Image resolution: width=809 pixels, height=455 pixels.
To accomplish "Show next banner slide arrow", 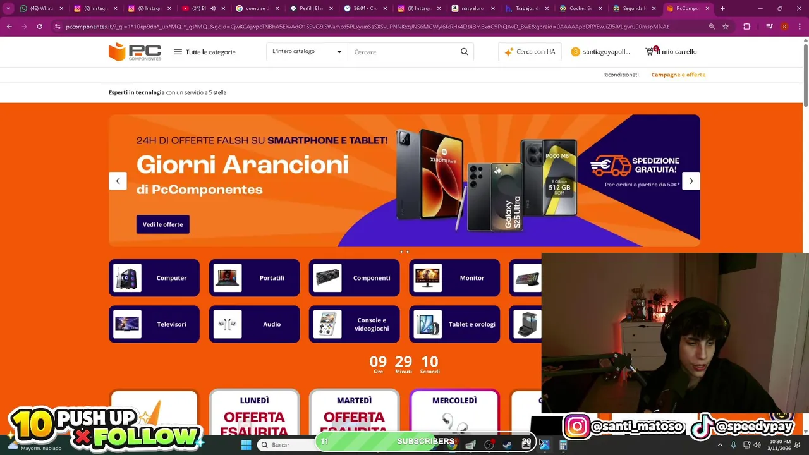I will 691,181.
